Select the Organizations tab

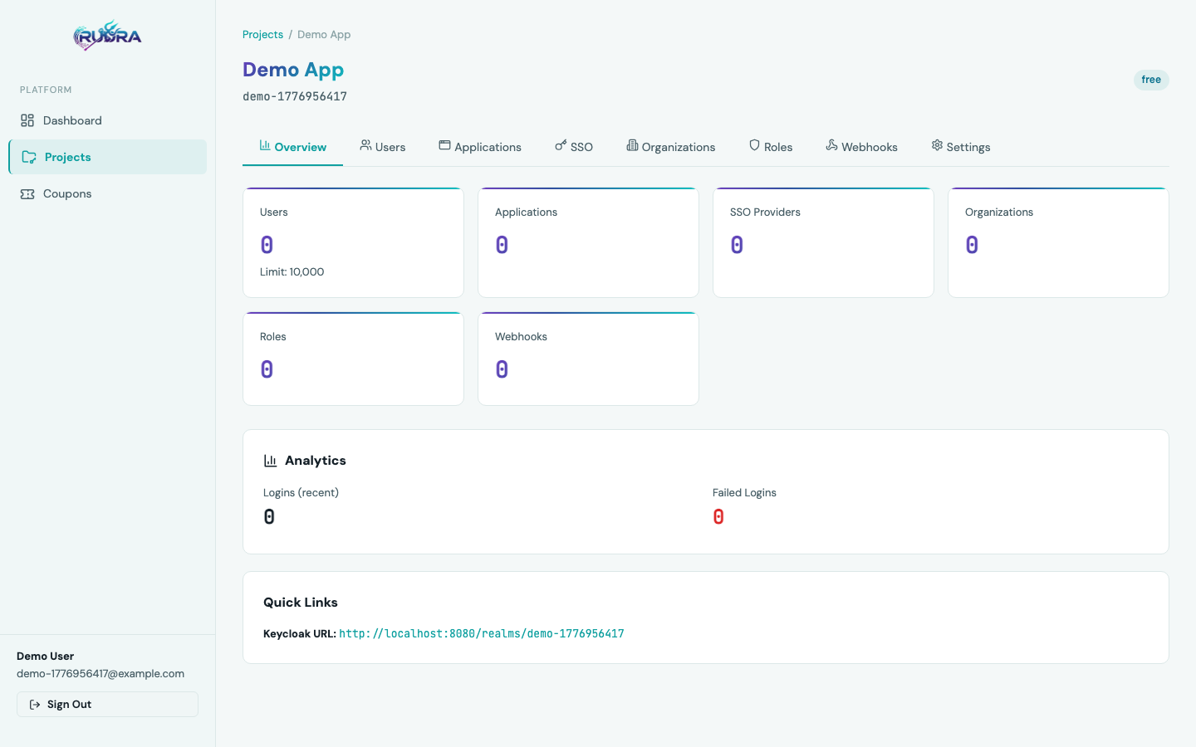tap(671, 147)
